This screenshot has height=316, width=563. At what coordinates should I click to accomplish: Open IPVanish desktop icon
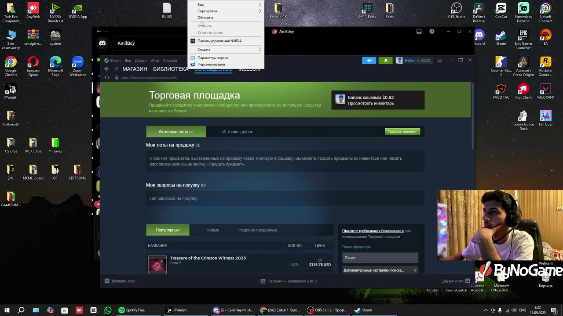point(11,91)
